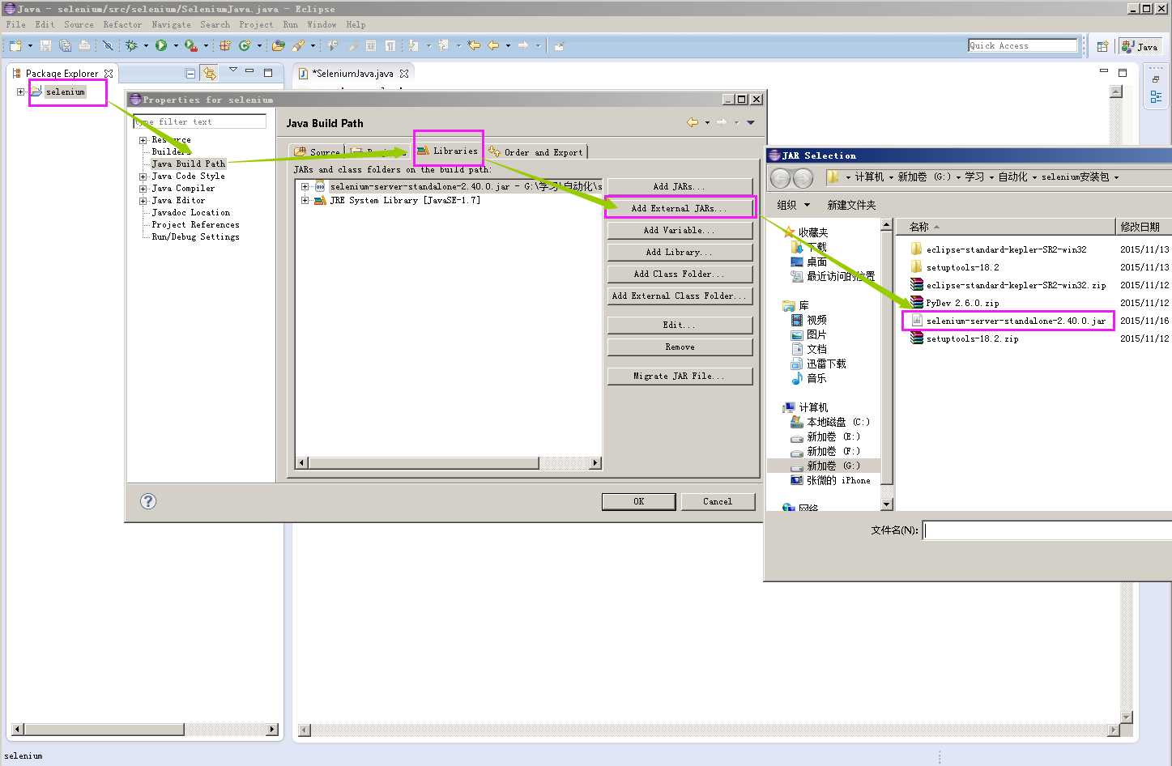The width and height of the screenshot is (1172, 766).
Task: Open the File menu
Action: (16, 25)
